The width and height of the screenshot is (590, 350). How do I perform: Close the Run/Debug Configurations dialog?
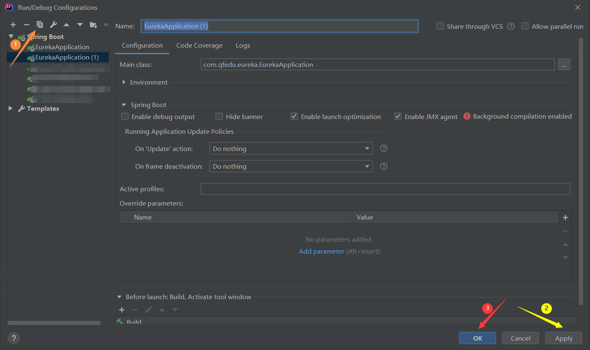pos(578,7)
